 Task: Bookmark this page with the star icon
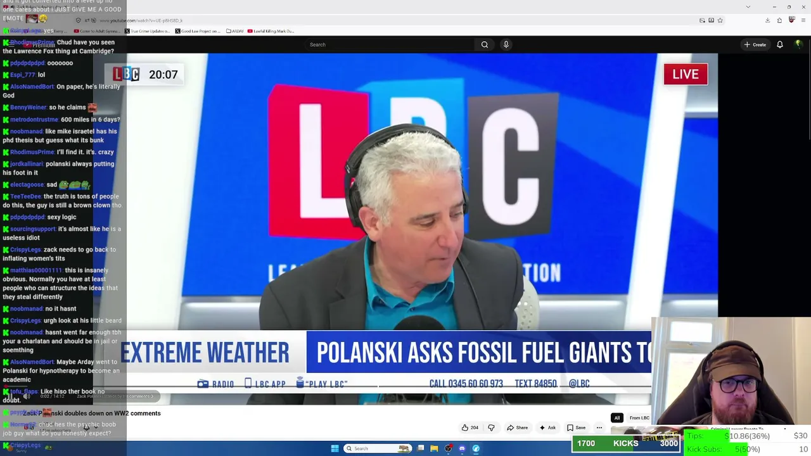[720, 20]
